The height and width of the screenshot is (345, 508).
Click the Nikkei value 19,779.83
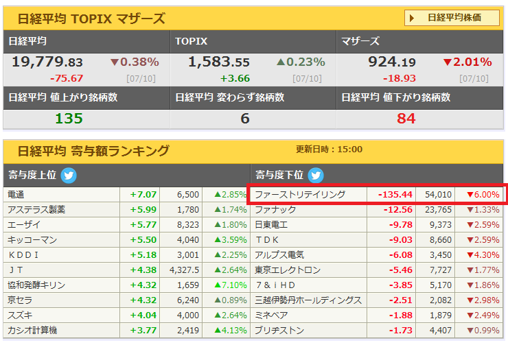point(47,62)
